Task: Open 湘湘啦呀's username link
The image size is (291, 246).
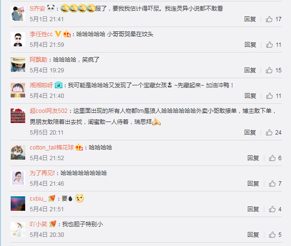Action: pos(41,85)
